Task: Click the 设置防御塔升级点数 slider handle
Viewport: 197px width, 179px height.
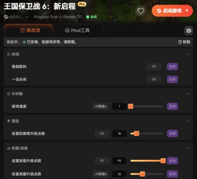Action: (x=136, y=133)
